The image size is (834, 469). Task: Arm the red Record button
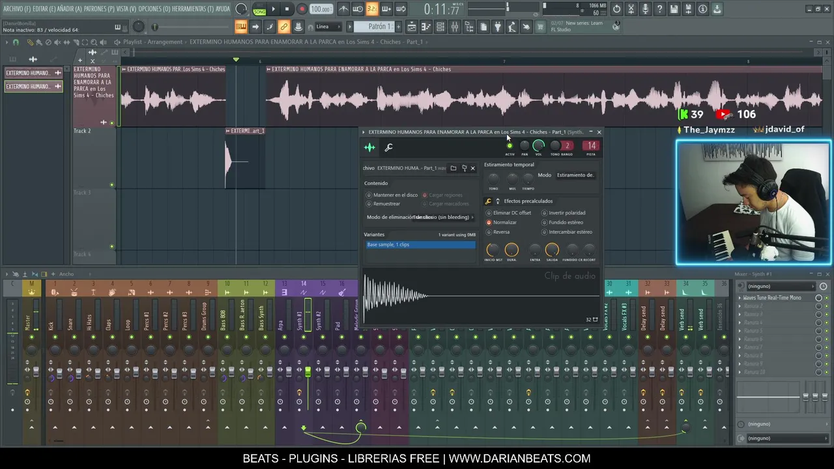click(x=302, y=9)
